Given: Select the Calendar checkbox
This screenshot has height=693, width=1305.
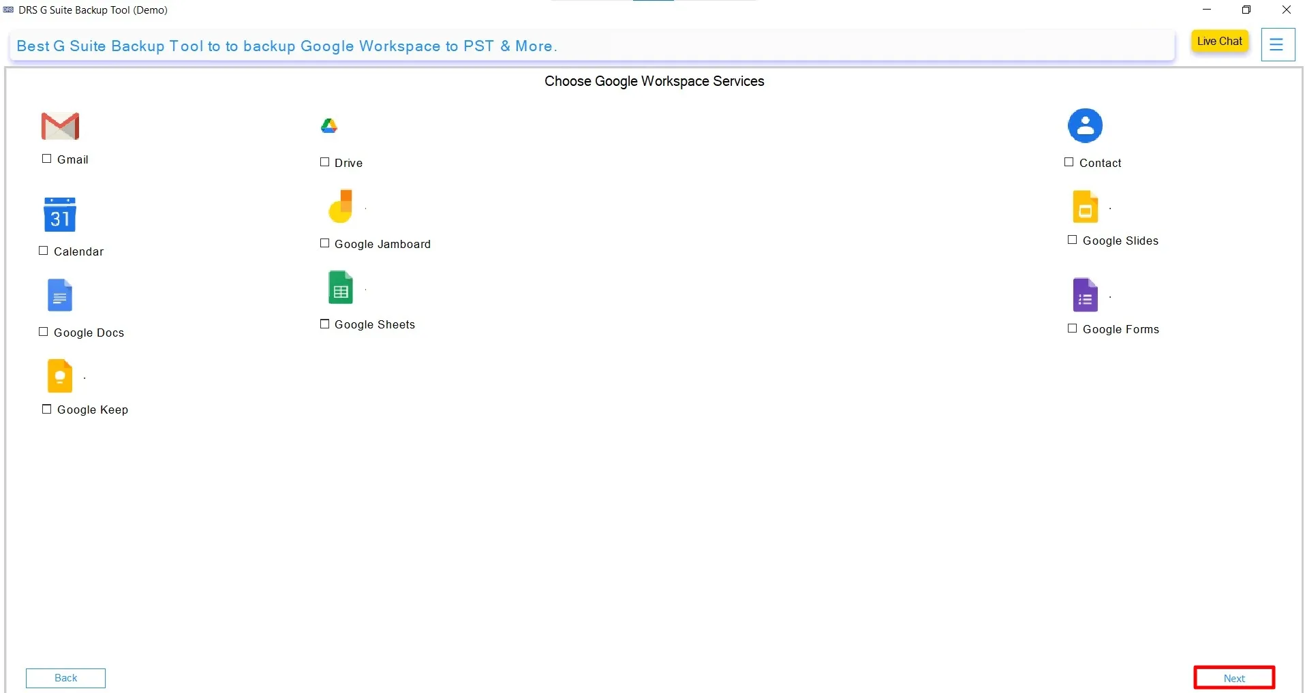Looking at the screenshot, I should point(44,251).
